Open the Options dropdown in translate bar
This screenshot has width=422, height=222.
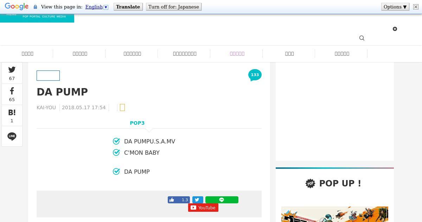(x=395, y=7)
